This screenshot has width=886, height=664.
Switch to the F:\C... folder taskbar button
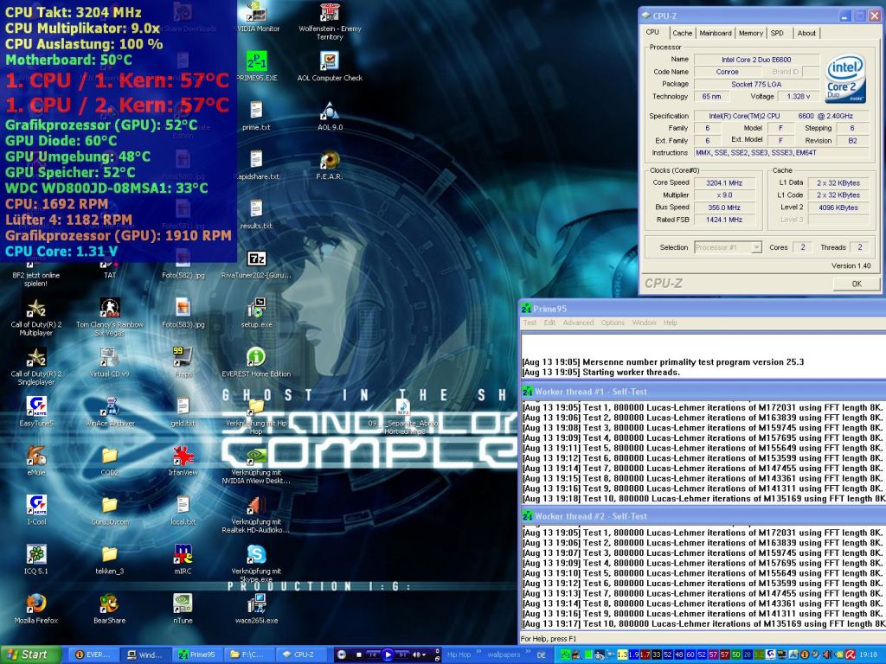(x=248, y=655)
